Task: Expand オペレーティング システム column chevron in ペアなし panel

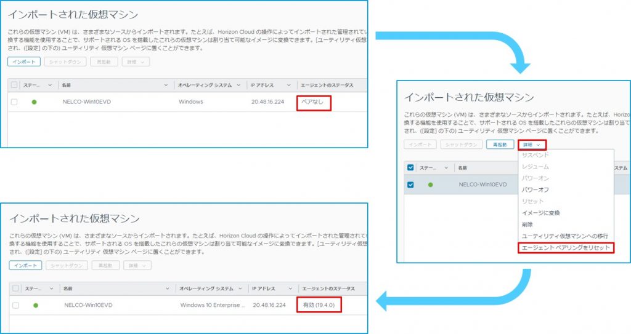Action: point(238,85)
